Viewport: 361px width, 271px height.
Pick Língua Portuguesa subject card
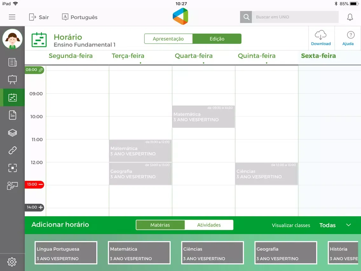pos(66,253)
